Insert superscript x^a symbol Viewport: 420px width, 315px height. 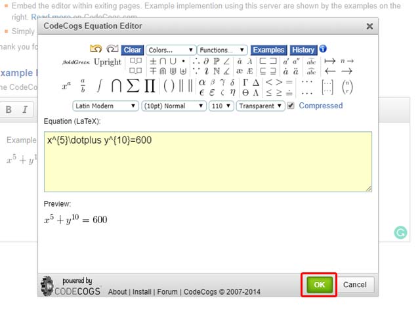click(x=66, y=86)
